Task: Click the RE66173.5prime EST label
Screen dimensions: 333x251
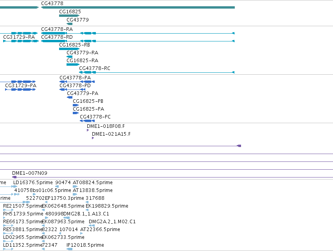Action: pos(23,222)
